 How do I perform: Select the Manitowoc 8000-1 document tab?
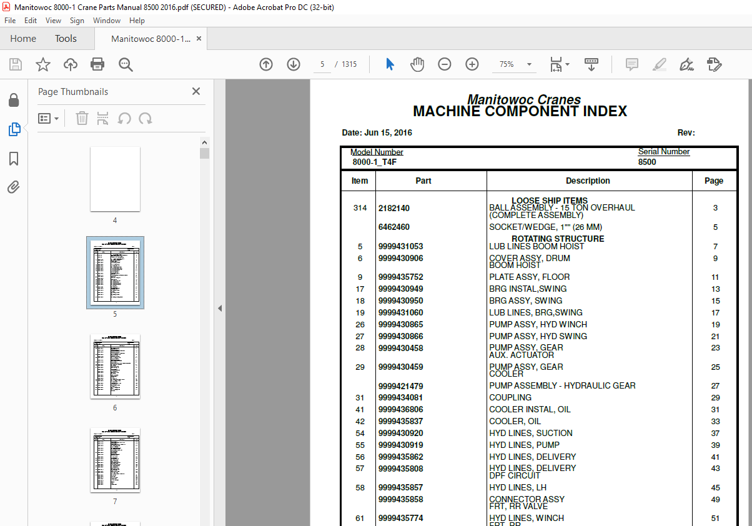pyautogui.click(x=151, y=39)
